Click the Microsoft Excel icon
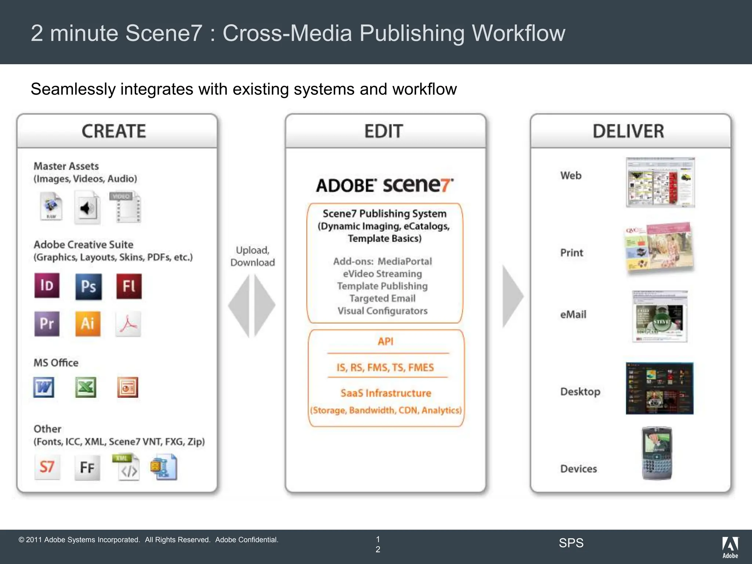Viewport: 752px width, 564px height. point(86,387)
